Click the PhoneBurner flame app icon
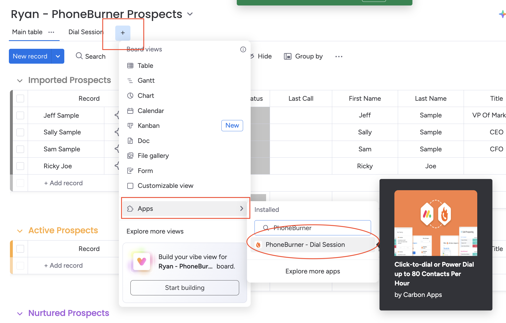 tap(258, 245)
